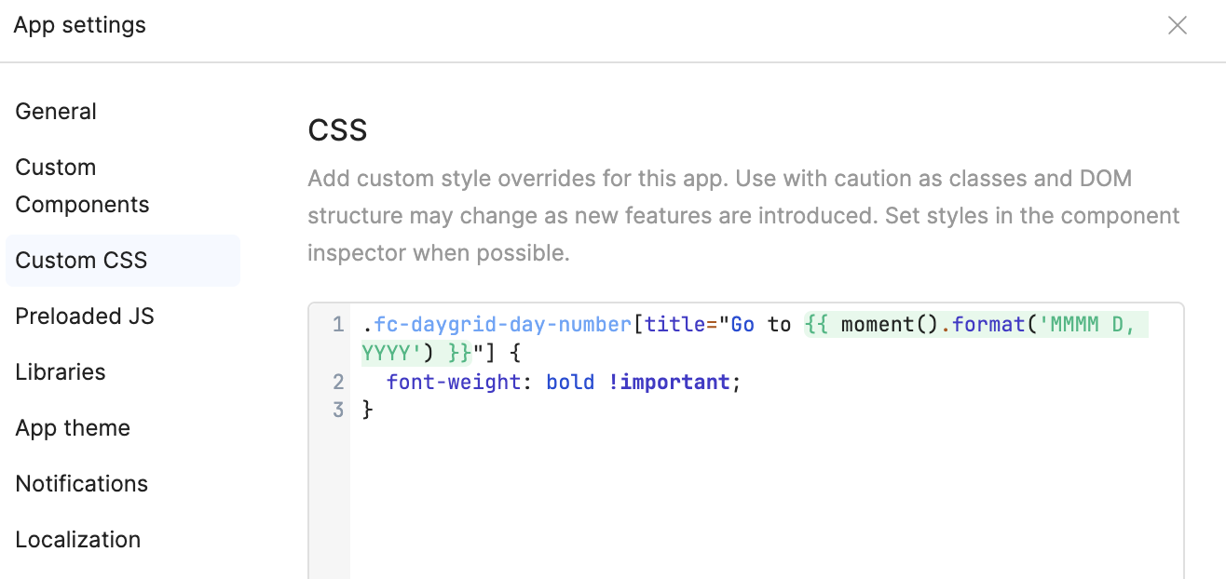Go to Preloaded JS settings
This screenshot has width=1226, height=579.
pos(85,316)
